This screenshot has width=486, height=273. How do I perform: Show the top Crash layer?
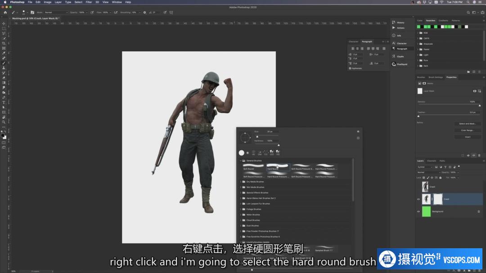tap(418, 187)
